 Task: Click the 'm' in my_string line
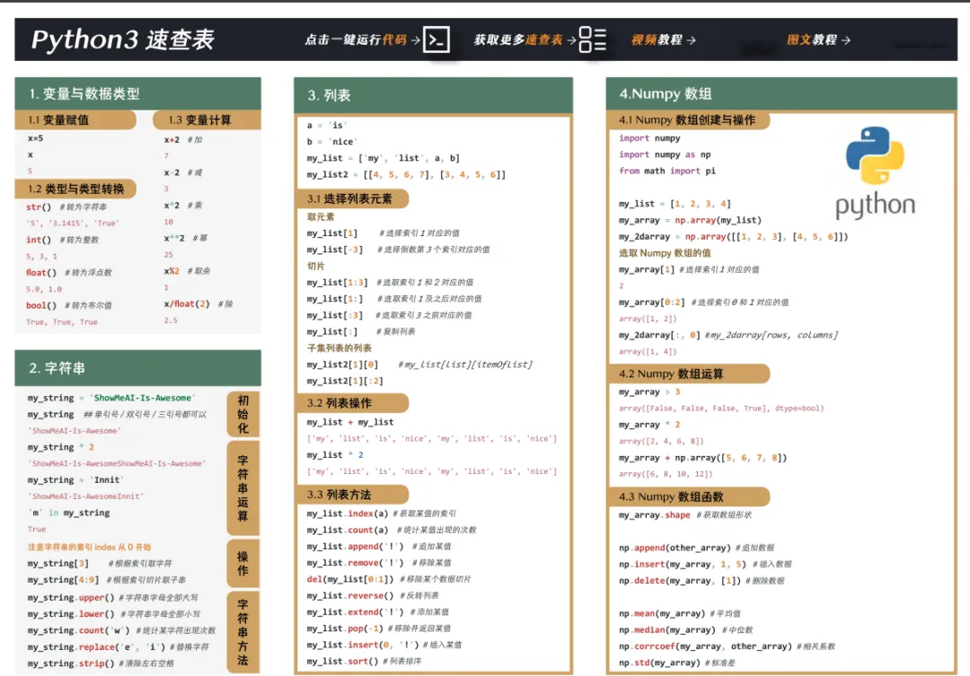click(x=69, y=513)
